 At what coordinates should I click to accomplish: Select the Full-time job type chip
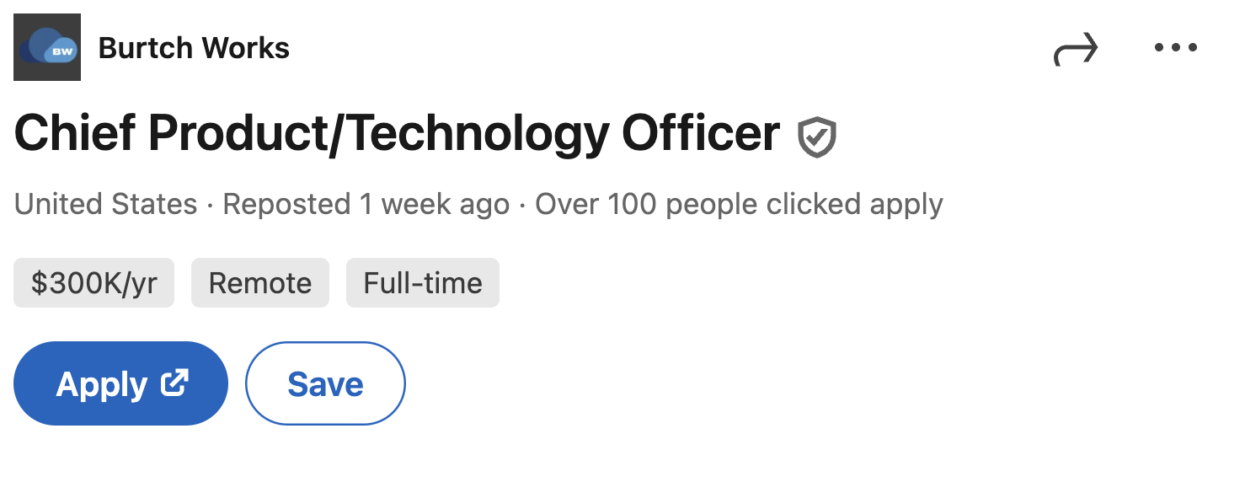(423, 283)
